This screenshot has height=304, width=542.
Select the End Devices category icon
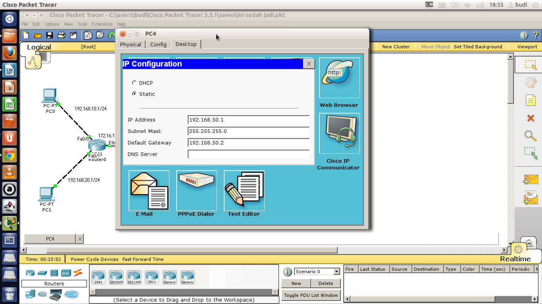[30, 294]
